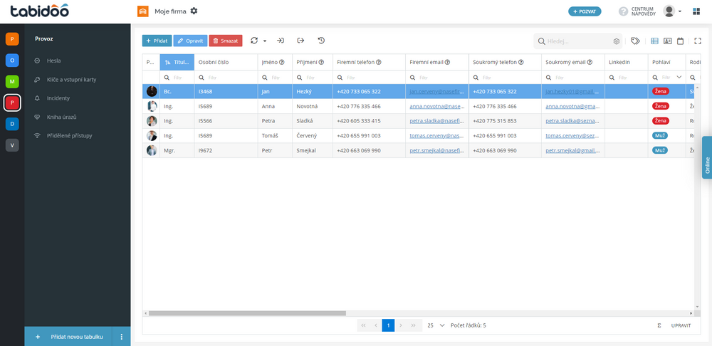Viewport: 712px width, 346px height.
Task: Click the import data arrow icon
Action: tap(281, 41)
